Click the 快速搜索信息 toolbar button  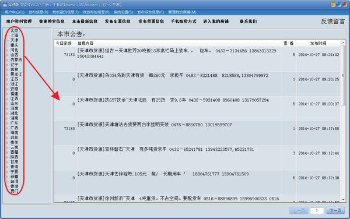(52, 22)
